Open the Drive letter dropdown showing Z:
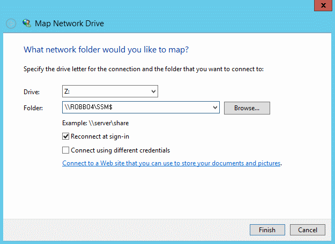 pos(110,91)
